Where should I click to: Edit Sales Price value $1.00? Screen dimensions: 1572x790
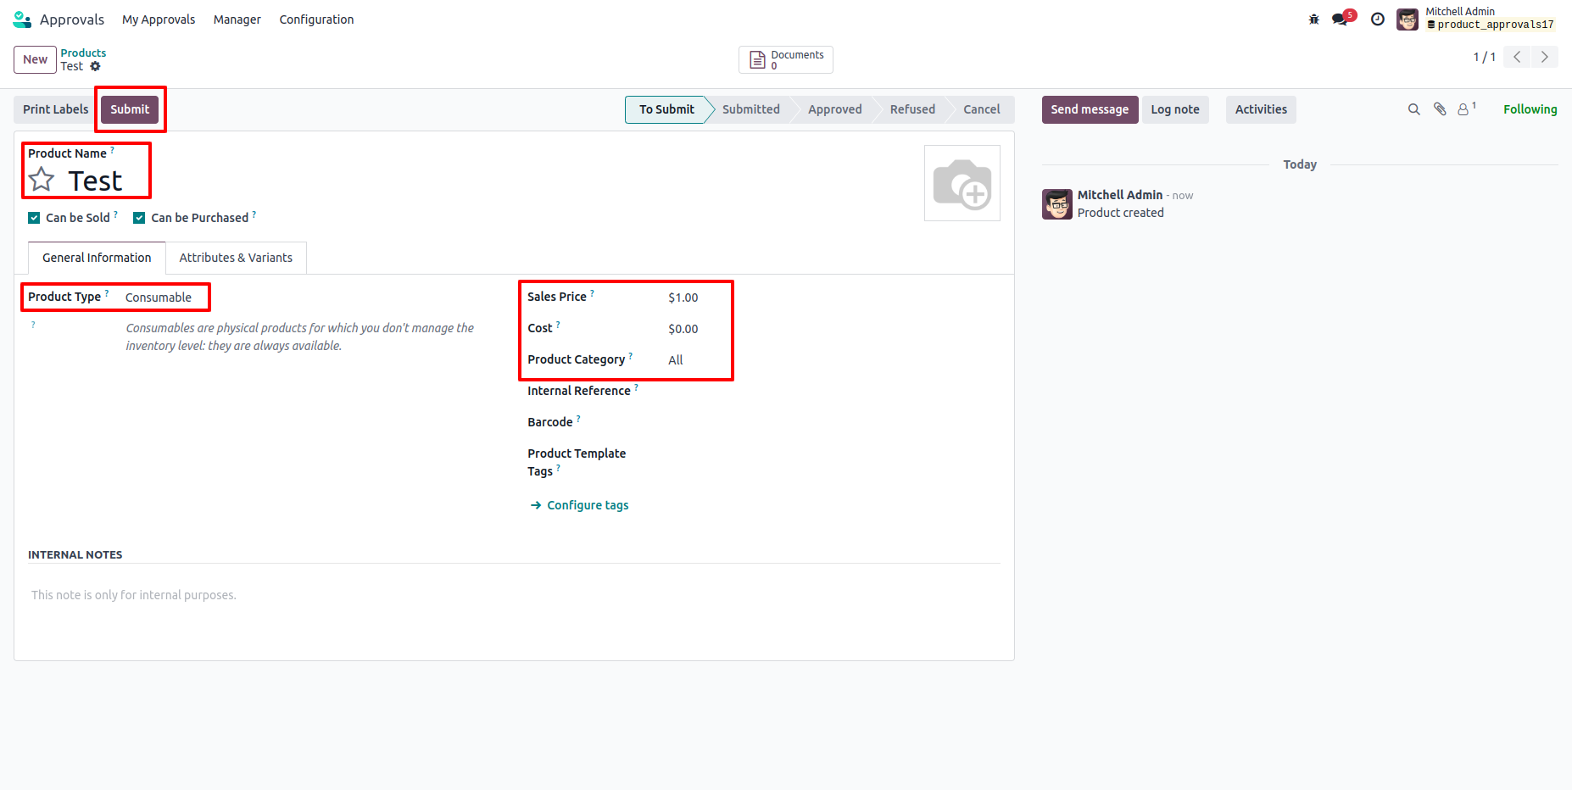click(683, 298)
